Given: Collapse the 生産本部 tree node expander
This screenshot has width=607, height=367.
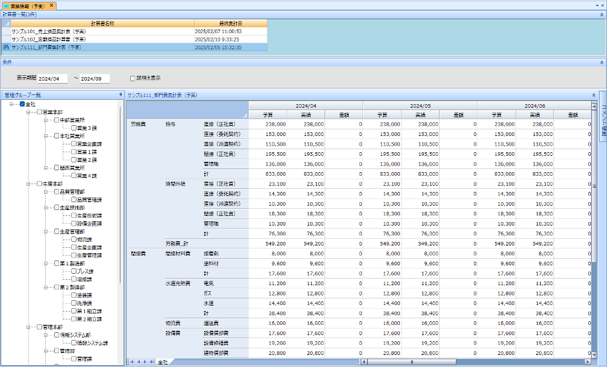Looking at the screenshot, I should tap(29, 183).
